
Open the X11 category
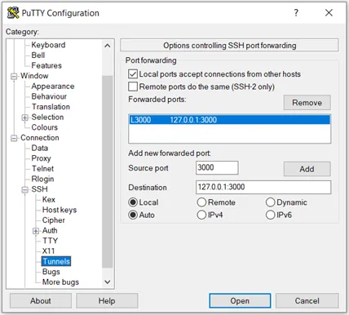tap(48, 251)
